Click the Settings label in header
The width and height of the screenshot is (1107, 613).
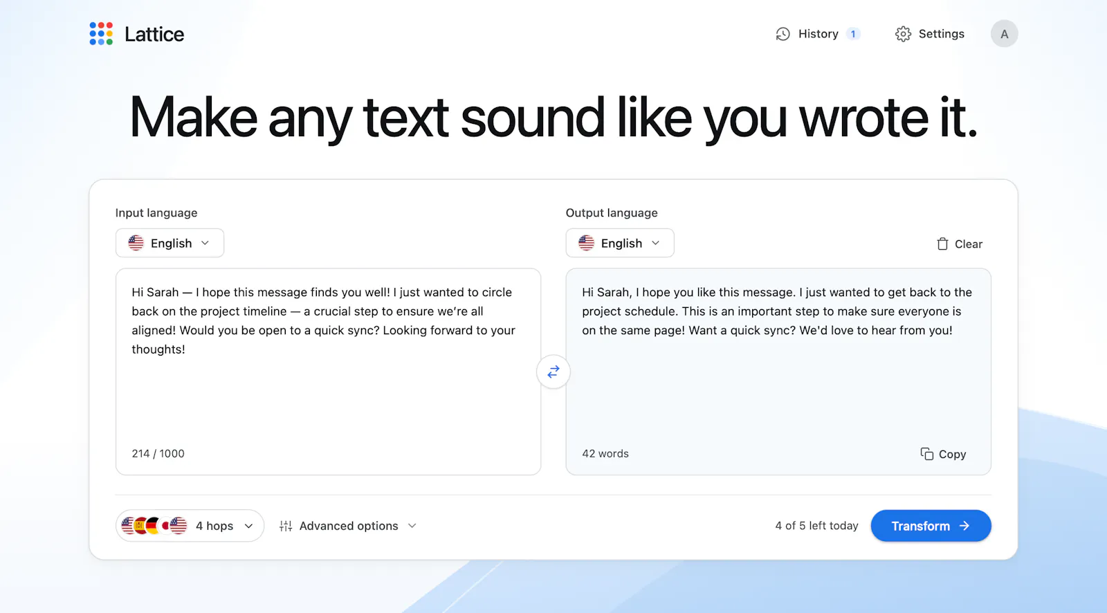pyautogui.click(x=941, y=34)
